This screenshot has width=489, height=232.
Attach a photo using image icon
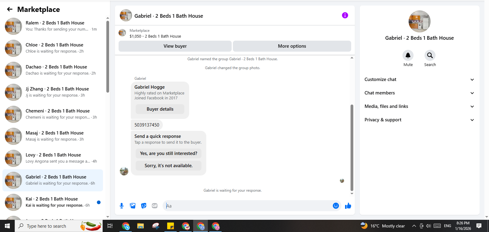pos(133,206)
